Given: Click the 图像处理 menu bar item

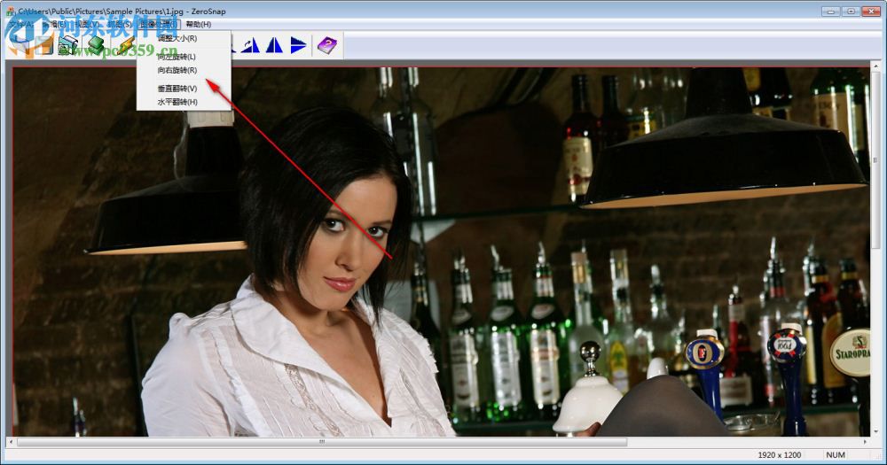Looking at the screenshot, I should [159, 24].
